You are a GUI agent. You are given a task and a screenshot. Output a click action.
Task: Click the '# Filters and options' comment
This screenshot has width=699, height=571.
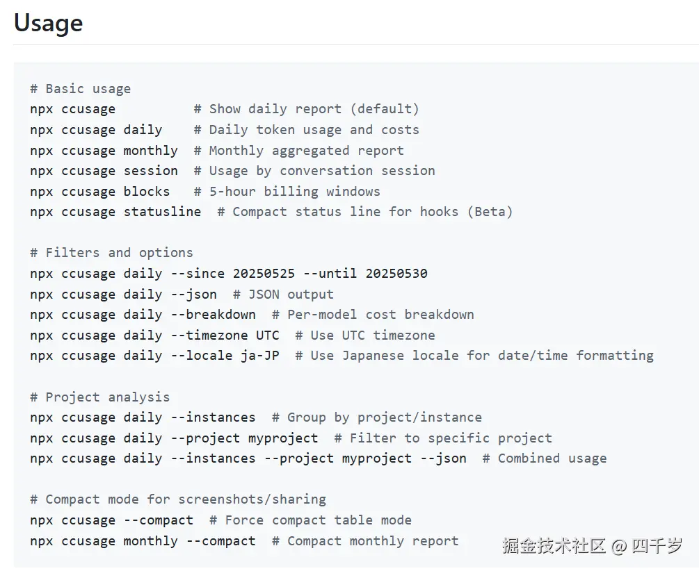pos(111,253)
